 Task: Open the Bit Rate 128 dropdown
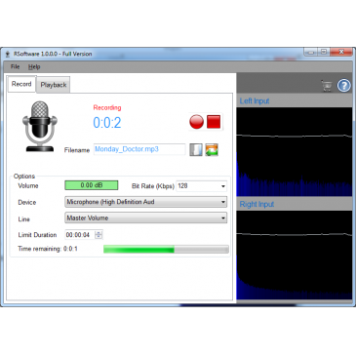click(201, 186)
